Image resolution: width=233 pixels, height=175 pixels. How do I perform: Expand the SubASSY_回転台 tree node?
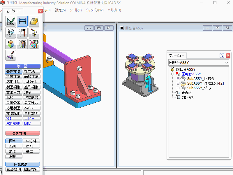click(x=178, y=79)
